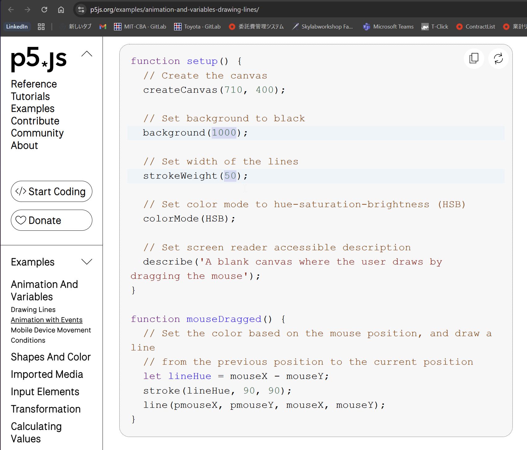Open the Animation with Events example
The height and width of the screenshot is (450, 527).
click(x=46, y=320)
